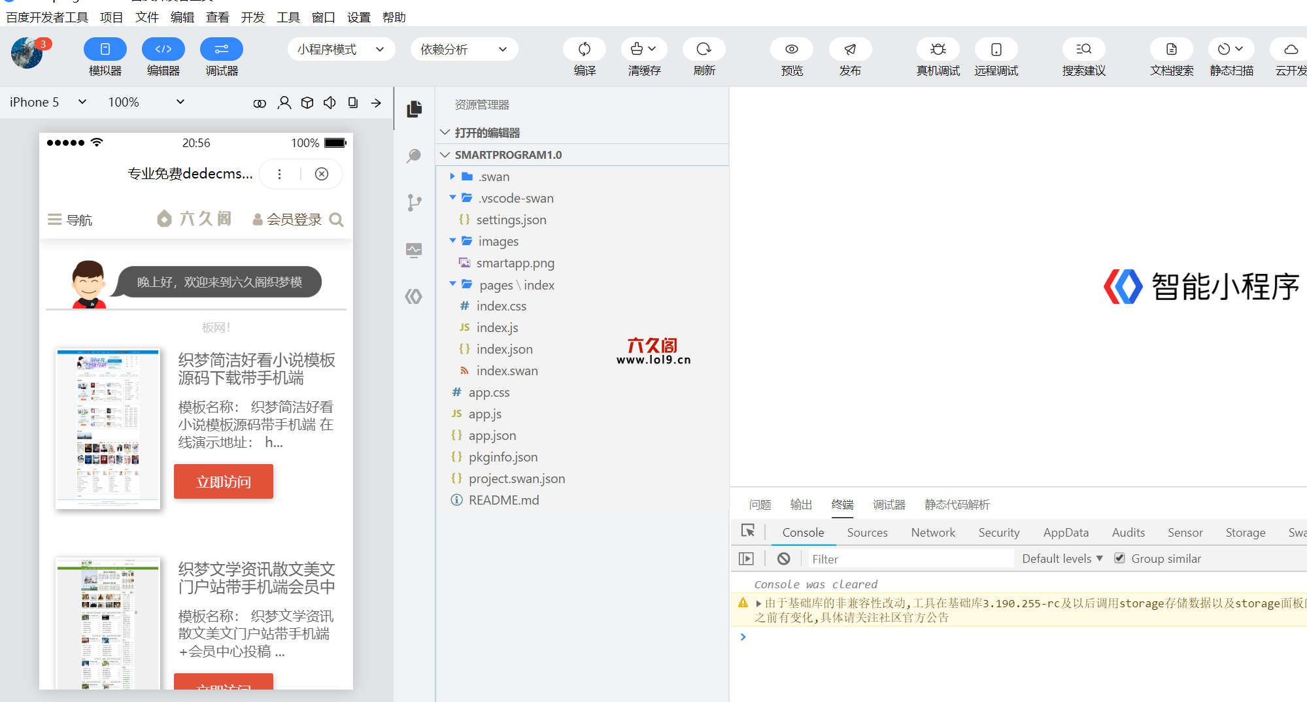The width and height of the screenshot is (1307, 702).
Task: Click the 编译 compile icon
Action: [x=585, y=49]
